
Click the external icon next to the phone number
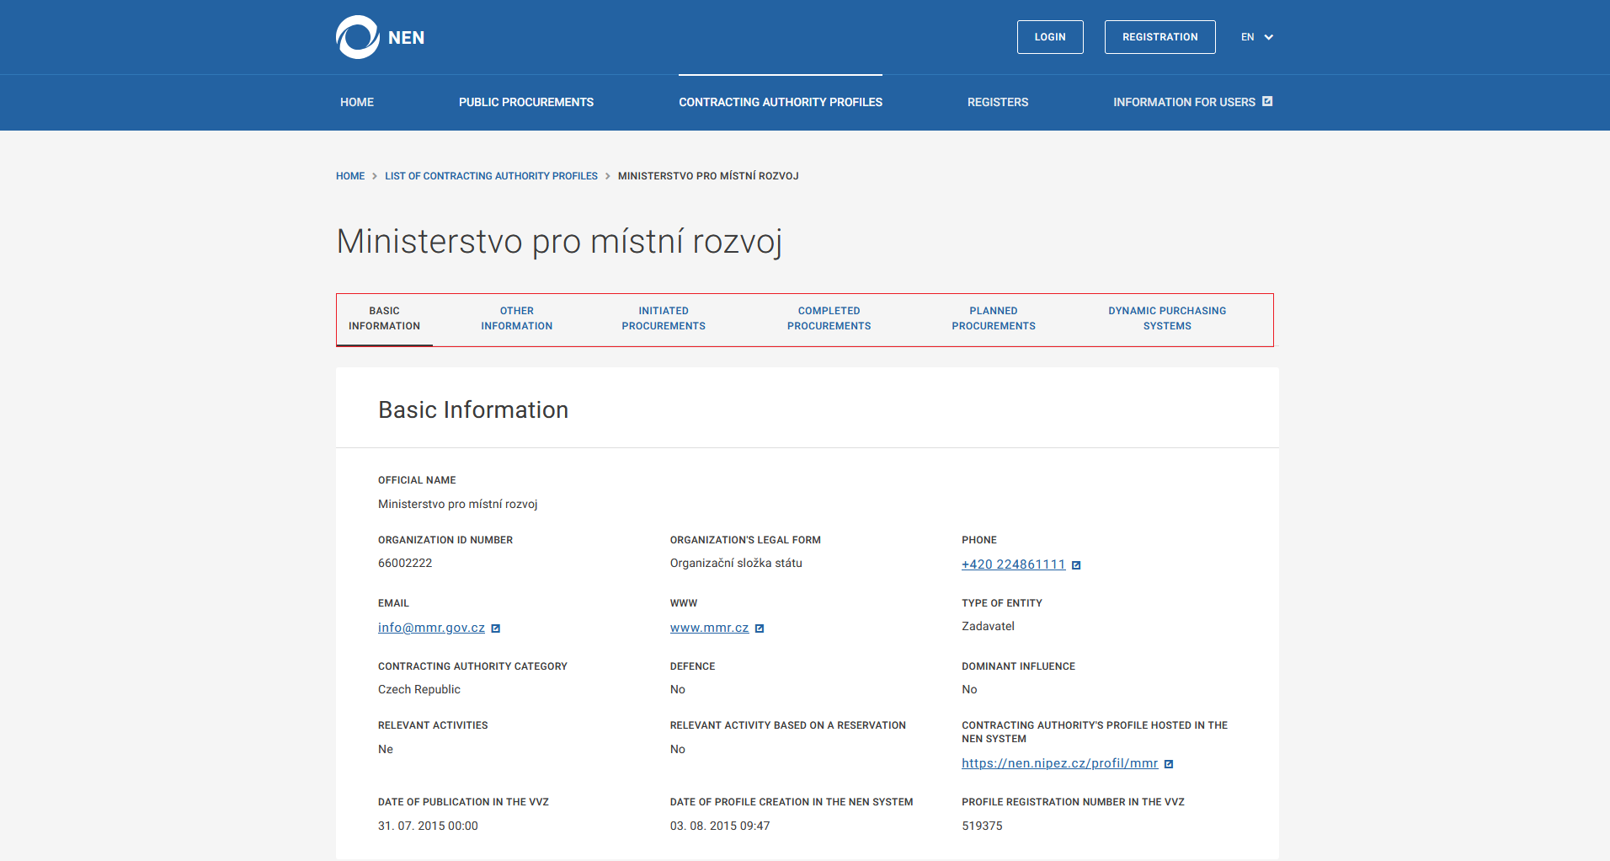tap(1076, 565)
